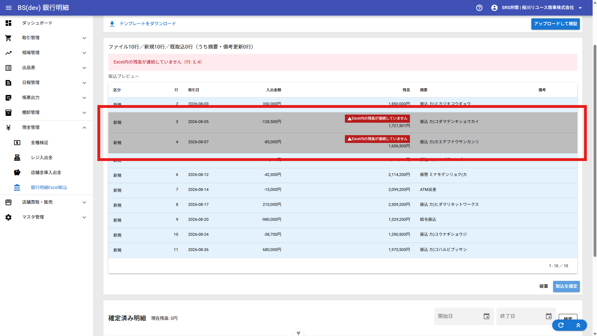Viewport: 597px width, 336px height.
Task: Click the 取引日 column header
Action: click(x=194, y=90)
